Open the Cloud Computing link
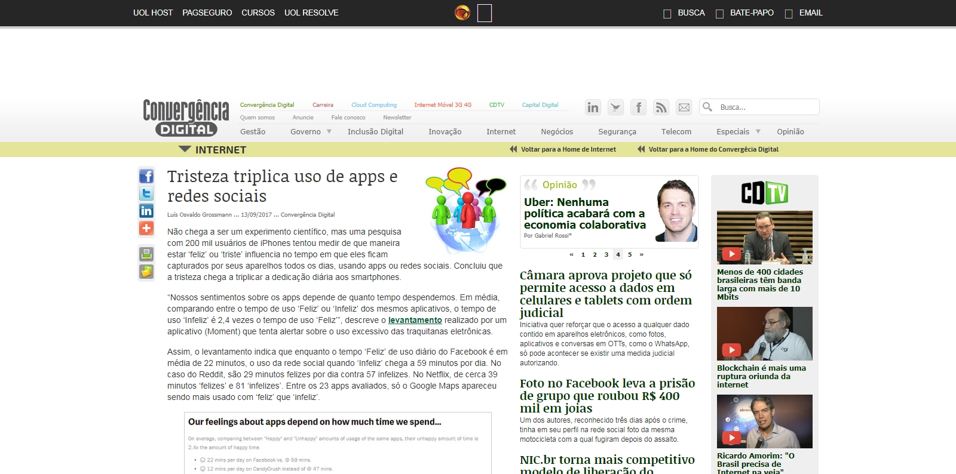The width and height of the screenshot is (956, 474). [374, 105]
